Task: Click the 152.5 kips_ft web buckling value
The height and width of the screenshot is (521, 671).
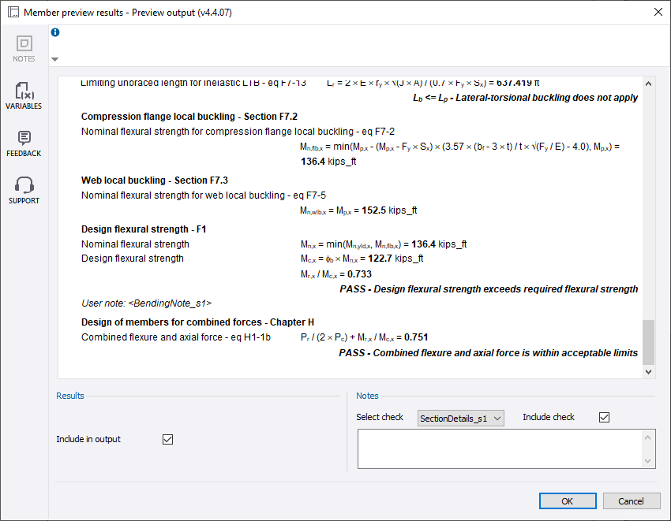Action: (x=389, y=210)
